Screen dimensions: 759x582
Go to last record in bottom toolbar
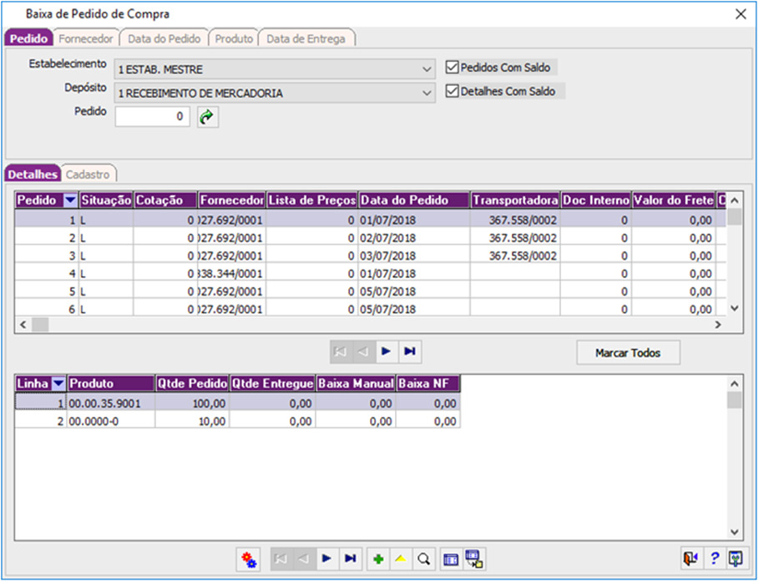click(x=351, y=559)
